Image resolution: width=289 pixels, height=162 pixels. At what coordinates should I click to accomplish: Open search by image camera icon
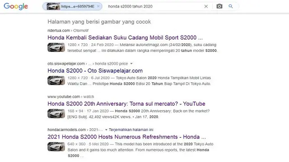pos(219,6)
